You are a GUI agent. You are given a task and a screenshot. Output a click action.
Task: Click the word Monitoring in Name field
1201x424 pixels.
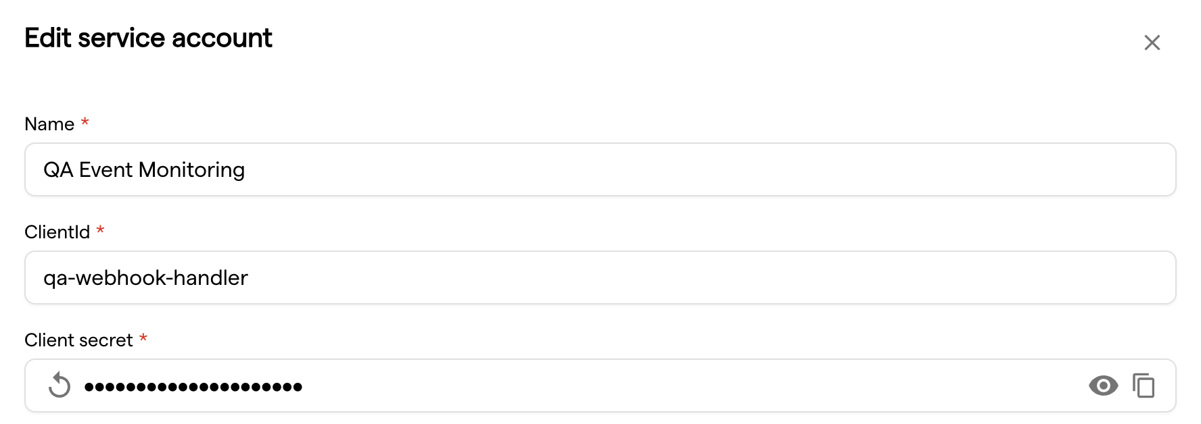click(191, 169)
